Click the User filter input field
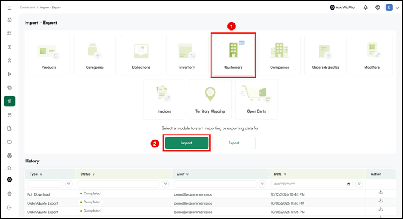This screenshot has height=219, width=403. coord(215,184)
